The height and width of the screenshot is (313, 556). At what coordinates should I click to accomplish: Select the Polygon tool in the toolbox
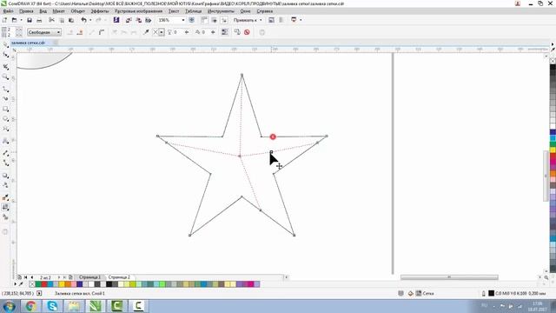coord(5,129)
